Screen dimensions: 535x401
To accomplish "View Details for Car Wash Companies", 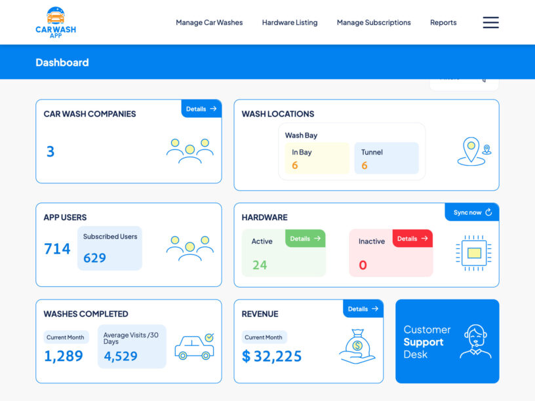I will click(x=201, y=109).
